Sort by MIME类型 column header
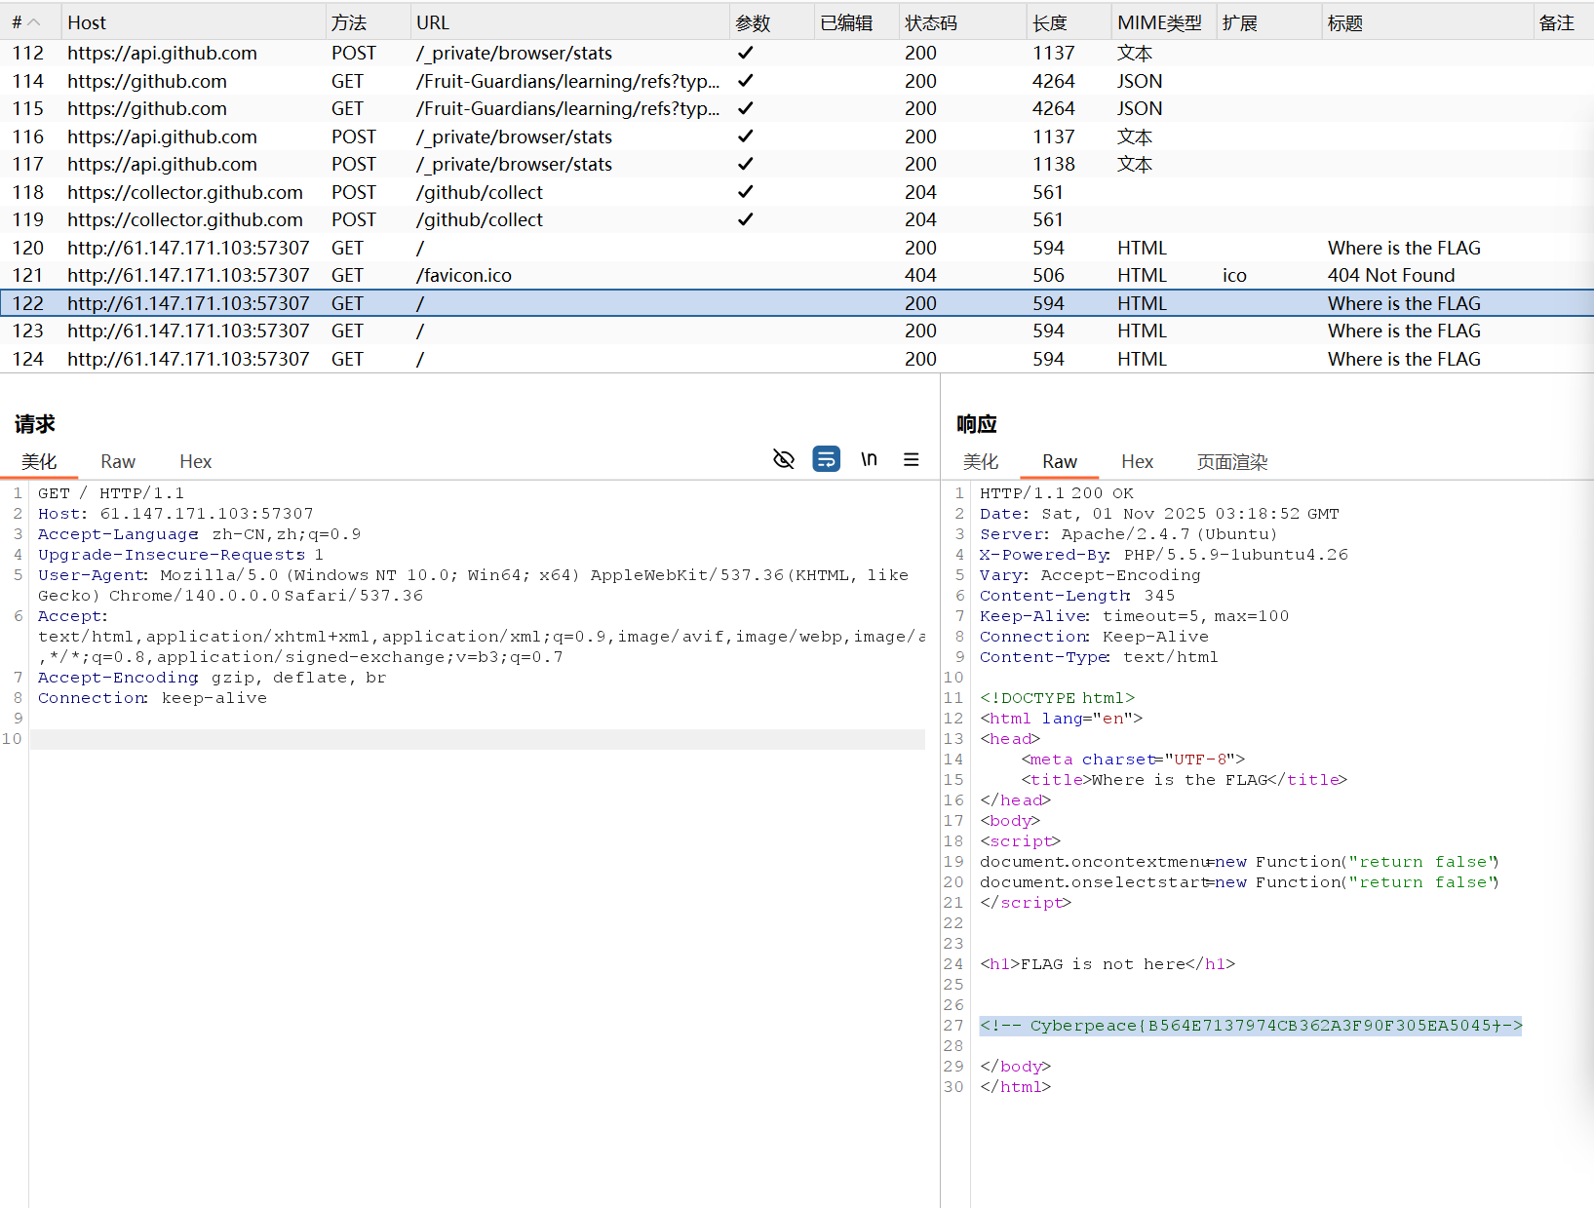 (x=1163, y=22)
